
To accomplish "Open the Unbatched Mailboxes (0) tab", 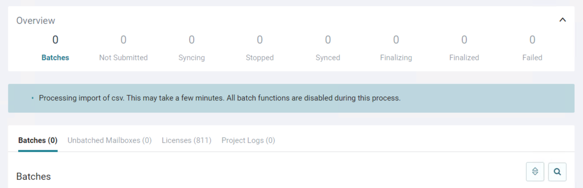I will 110,140.
